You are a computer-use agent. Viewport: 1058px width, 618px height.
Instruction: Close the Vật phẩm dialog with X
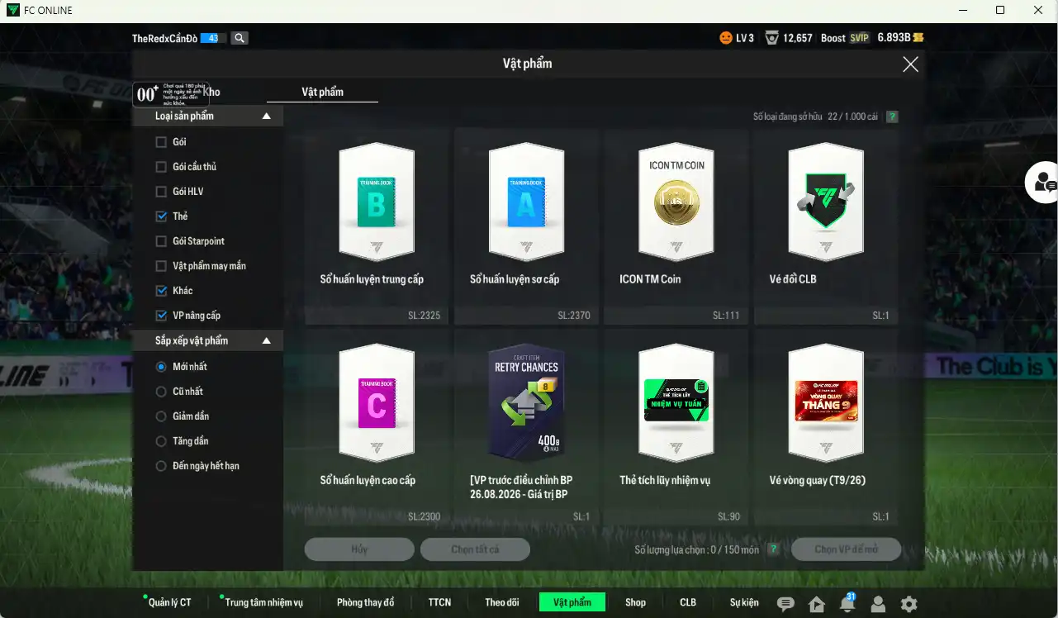click(910, 64)
